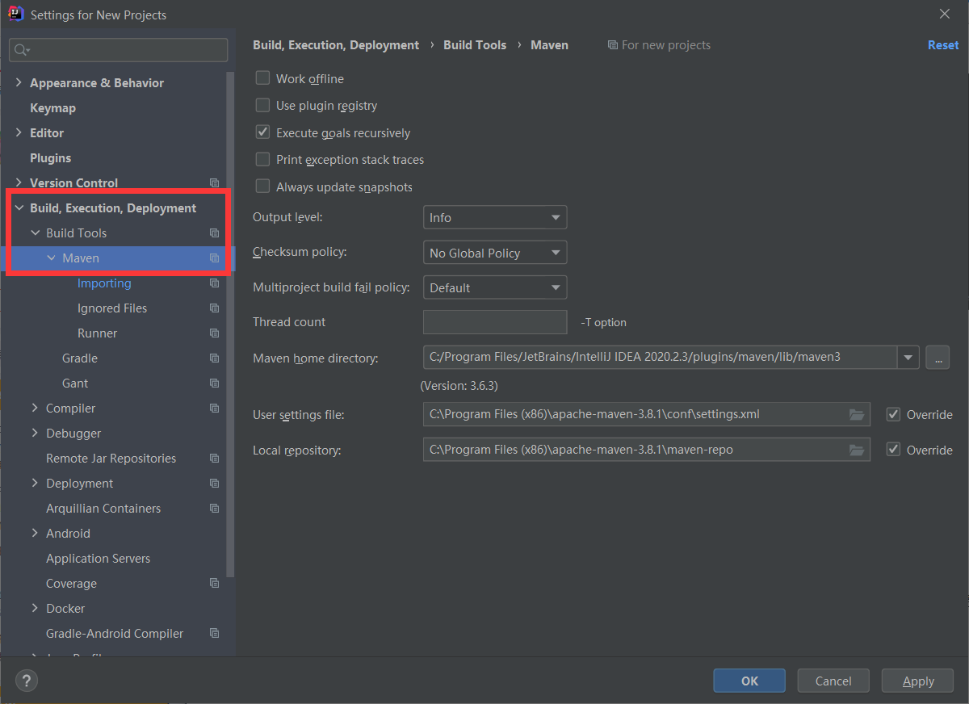
Task: Click the search icon in settings search box
Action: coord(22,50)
